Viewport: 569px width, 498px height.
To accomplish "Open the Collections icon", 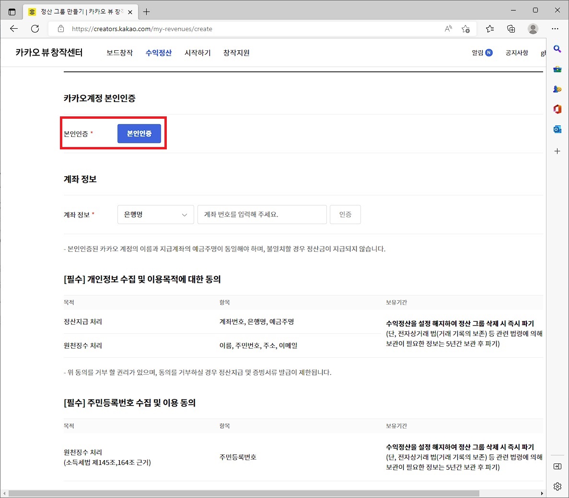I will pos(511,29).
